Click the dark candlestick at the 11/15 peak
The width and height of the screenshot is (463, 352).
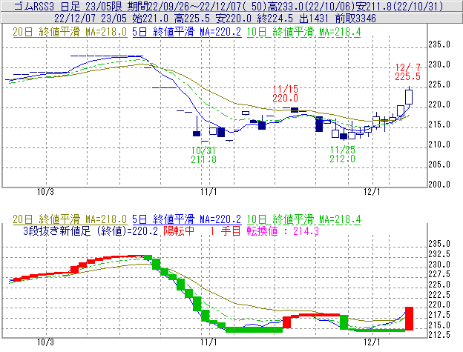pyautogui.click(x=295, y=110)
